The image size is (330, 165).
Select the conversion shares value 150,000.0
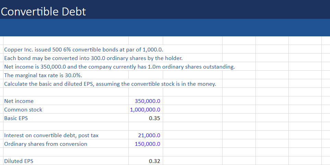click(148, 144)
